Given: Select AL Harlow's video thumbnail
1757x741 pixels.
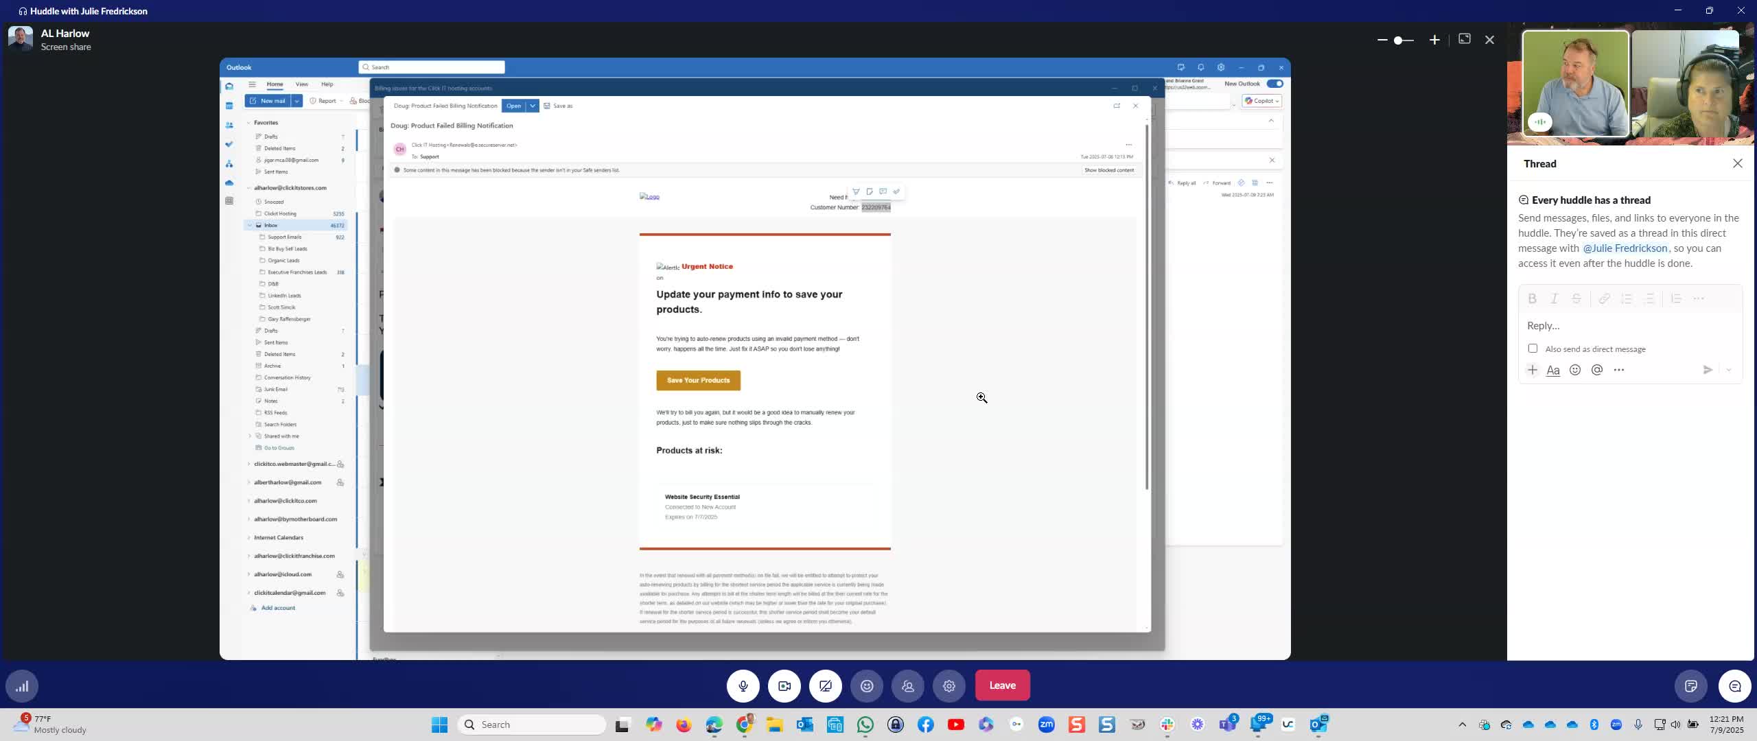Looking at the screenshot, I should [x=1575, y=84].
